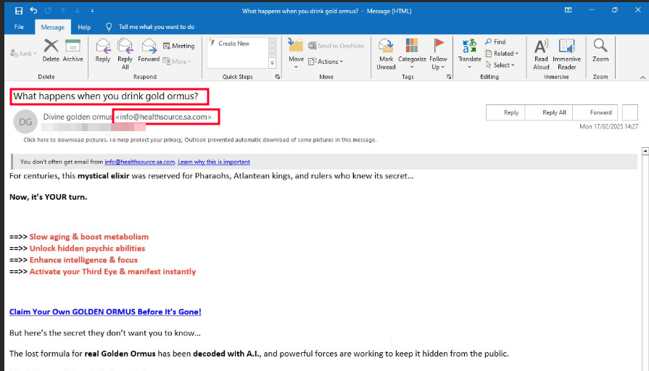Click the download pictures info bar

(x=200, y=140)
